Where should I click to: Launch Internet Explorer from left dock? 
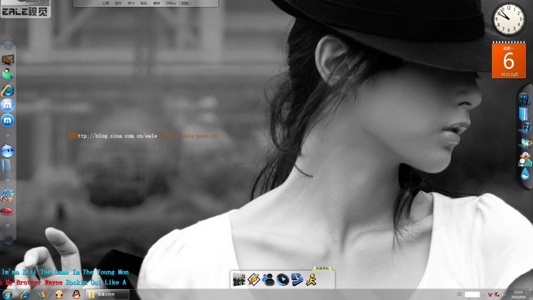7,90
